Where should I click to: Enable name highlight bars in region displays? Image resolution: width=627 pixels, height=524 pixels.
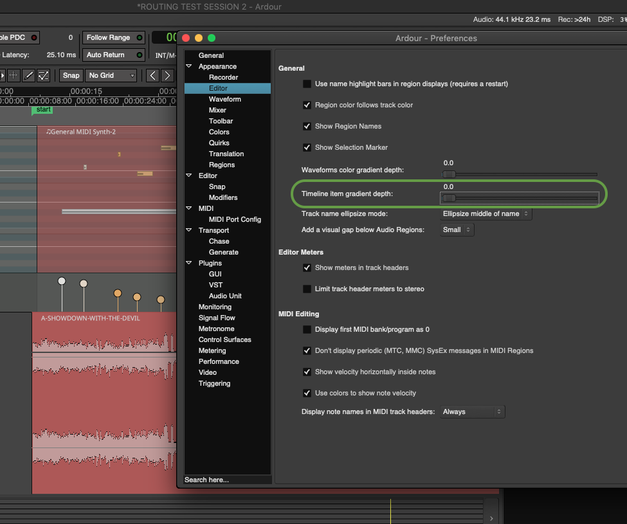[x=307, y=84]
